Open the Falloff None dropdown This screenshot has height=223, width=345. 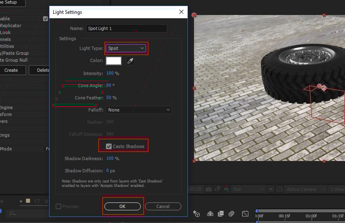pos(139,110)
